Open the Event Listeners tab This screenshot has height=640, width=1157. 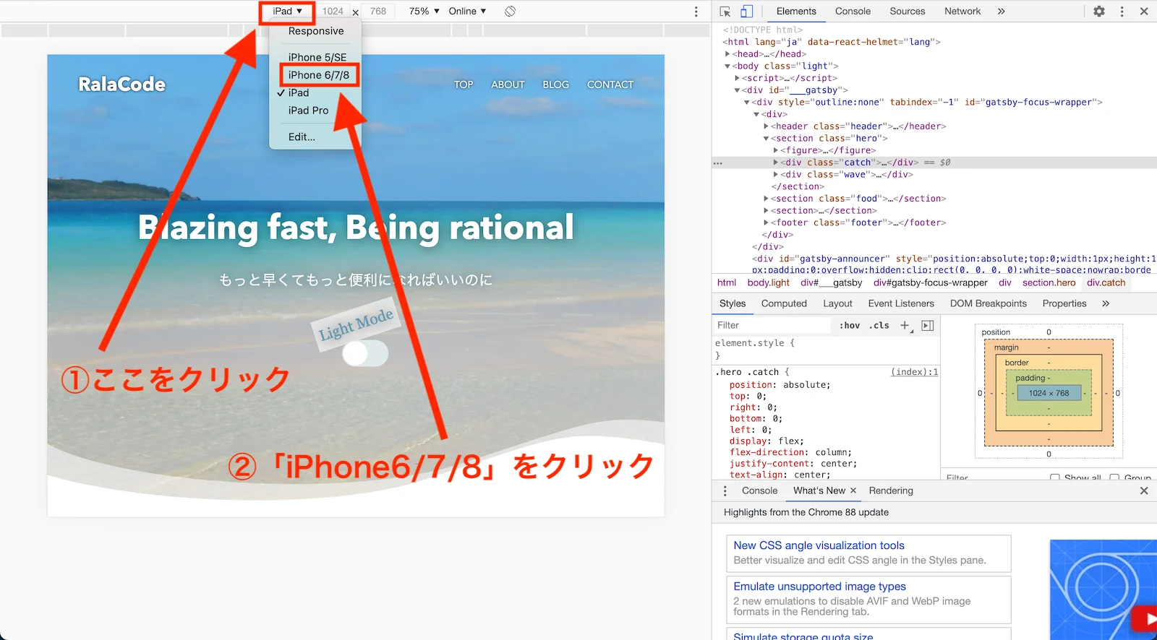[x=901, y=303]
